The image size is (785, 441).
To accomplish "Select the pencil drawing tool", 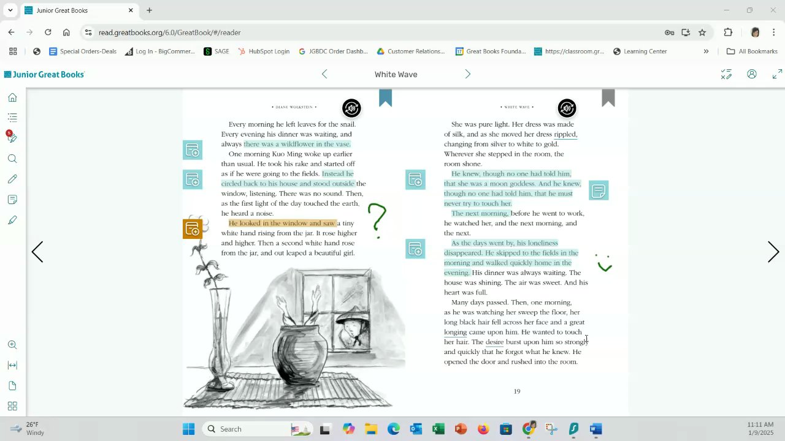I will pos(12,179).
